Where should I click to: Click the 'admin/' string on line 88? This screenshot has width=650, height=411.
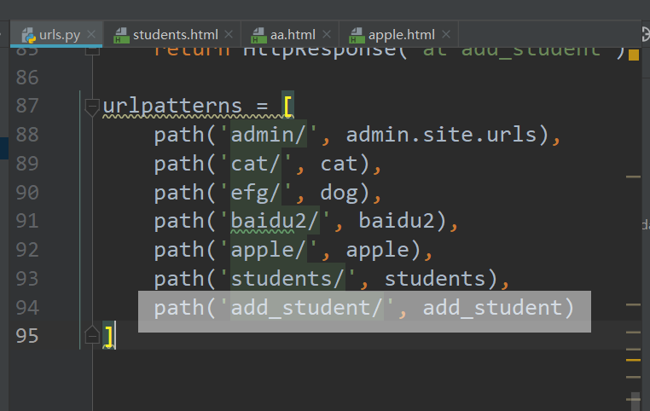click(x=269, y=135)
